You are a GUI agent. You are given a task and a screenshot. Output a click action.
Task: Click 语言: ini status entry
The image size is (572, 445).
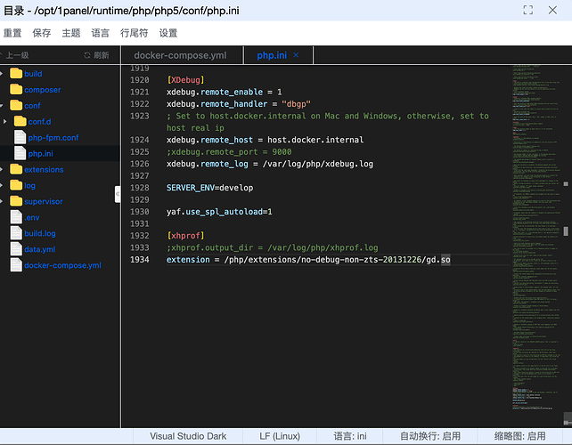coord(350,436)
